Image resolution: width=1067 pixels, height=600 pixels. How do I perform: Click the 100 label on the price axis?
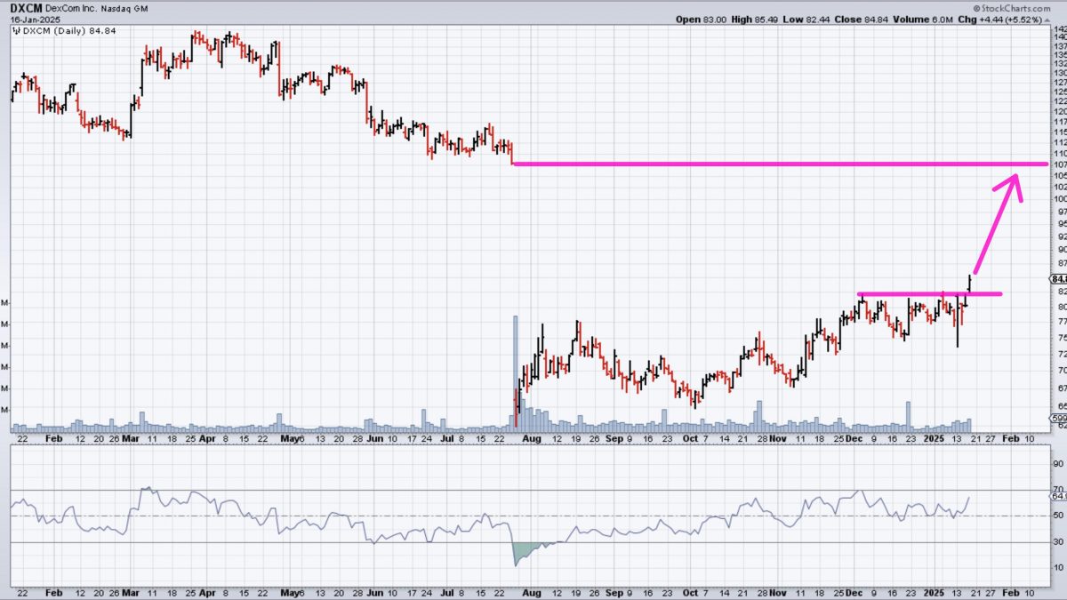[1060, 198]
